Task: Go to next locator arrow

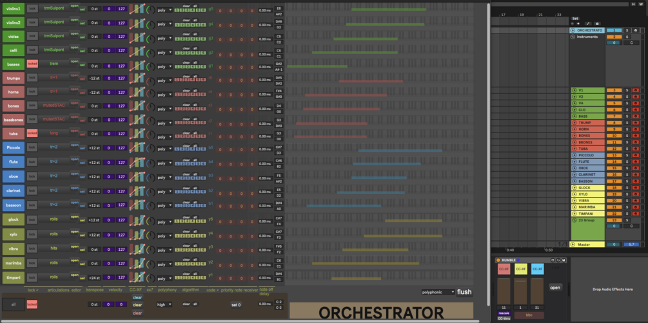Action: click(578, 24)
